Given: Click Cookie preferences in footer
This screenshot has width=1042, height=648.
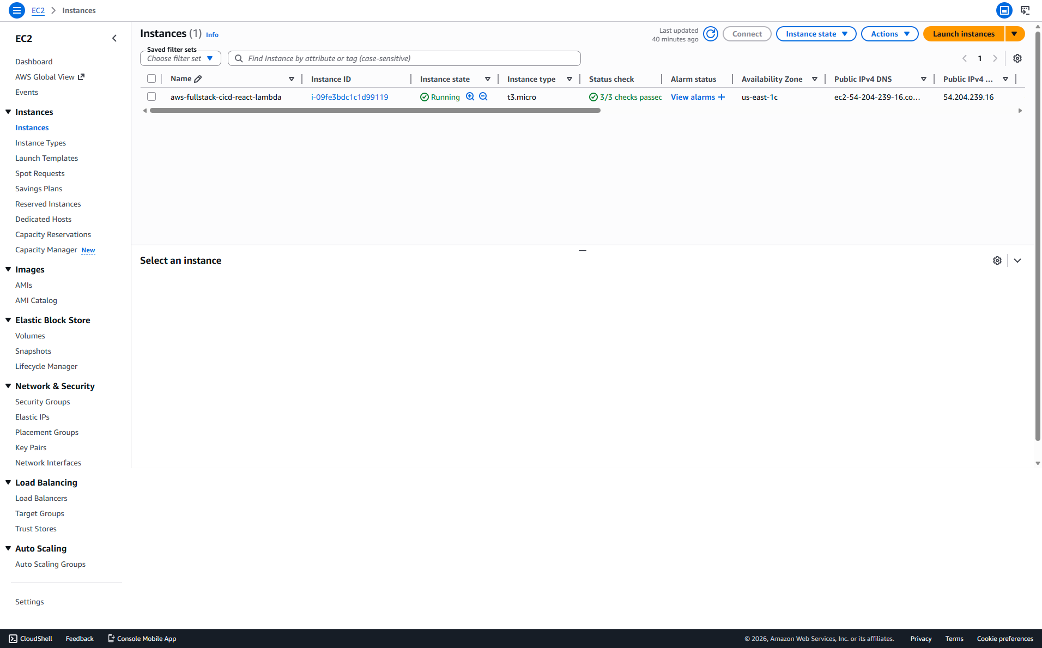Looking at the screenshot, I should tap(1005, 639).
